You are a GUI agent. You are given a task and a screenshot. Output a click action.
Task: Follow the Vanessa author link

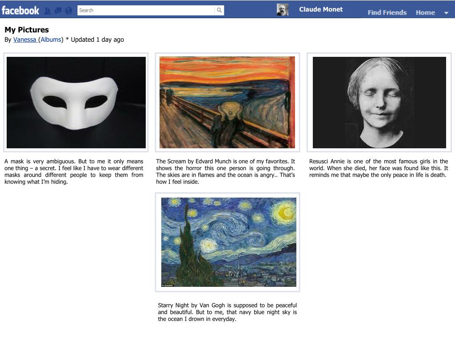point(25,40)
